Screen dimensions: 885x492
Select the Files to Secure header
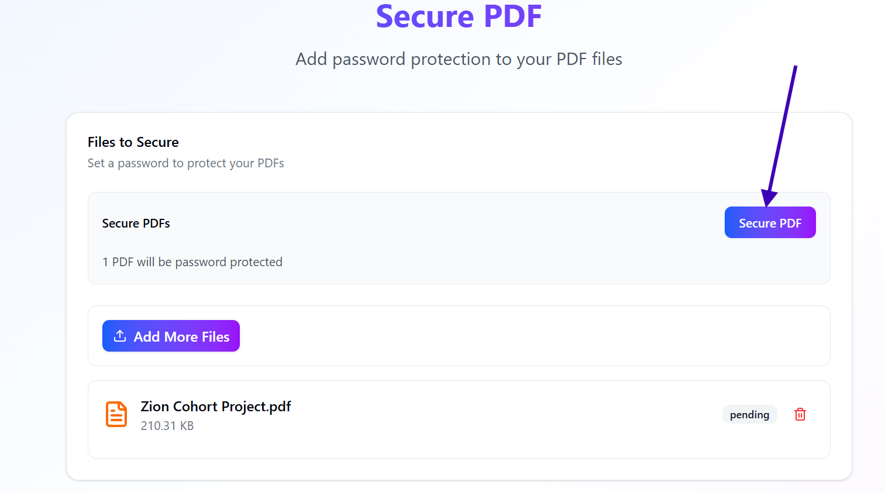click(x=133, y=142)
